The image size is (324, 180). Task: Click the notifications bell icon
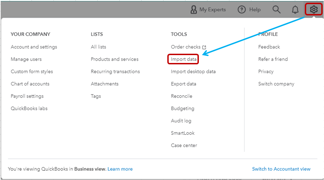point(295,10)
